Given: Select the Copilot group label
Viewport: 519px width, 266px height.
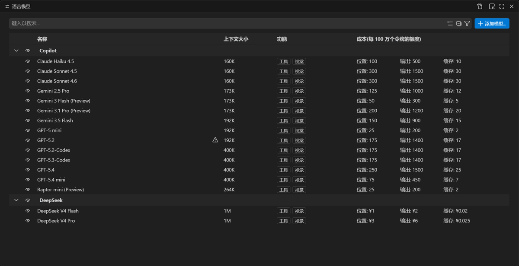Looking at the screenshot, I should pos(48,51).
